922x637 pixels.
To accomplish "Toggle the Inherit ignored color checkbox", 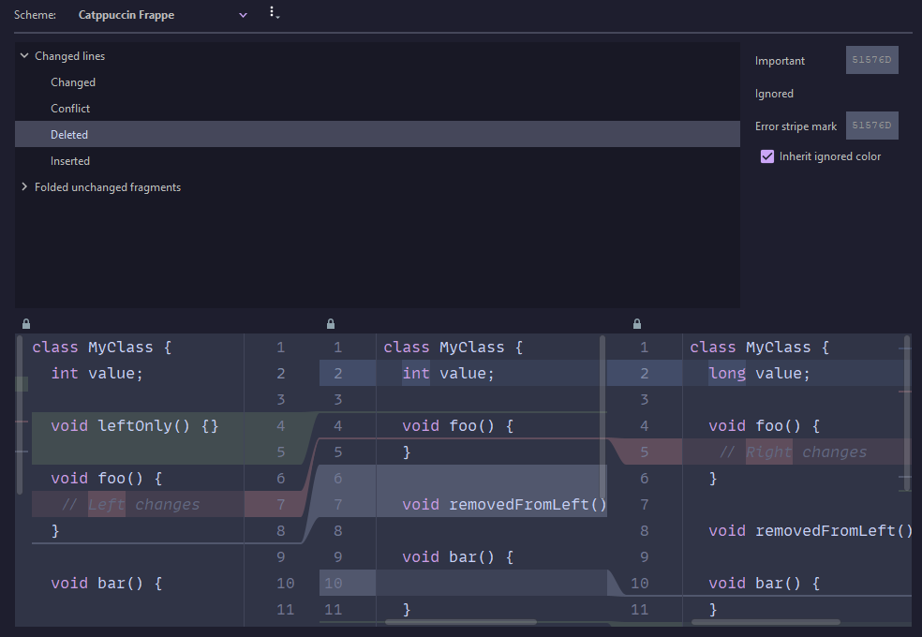I will point(766,156).
